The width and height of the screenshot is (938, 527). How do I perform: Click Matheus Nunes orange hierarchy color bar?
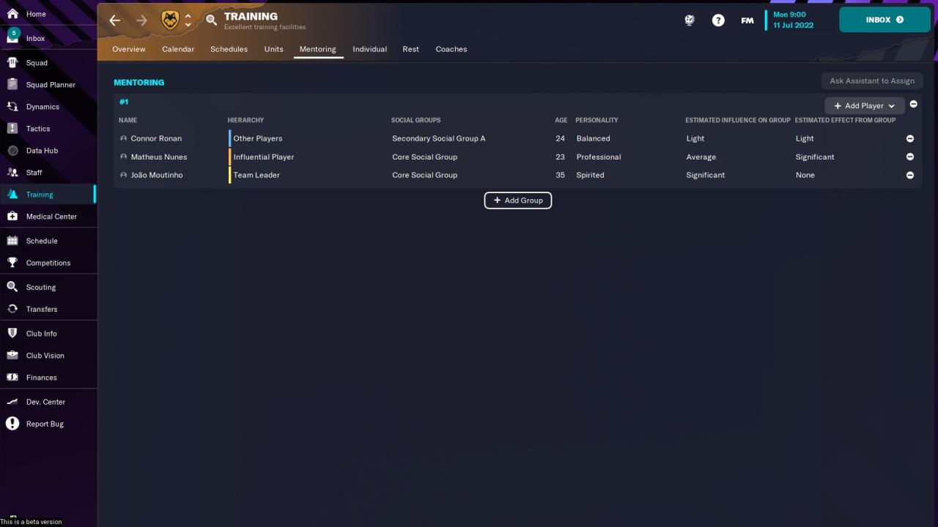[229, 157]
